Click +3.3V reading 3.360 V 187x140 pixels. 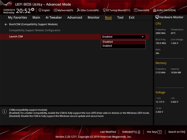pos(159,112)
